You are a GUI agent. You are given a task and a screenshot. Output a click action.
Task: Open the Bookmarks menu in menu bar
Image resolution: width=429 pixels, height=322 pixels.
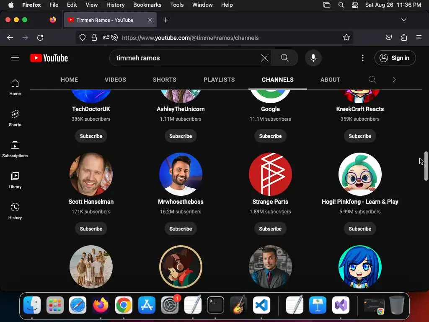click(147, 5)
